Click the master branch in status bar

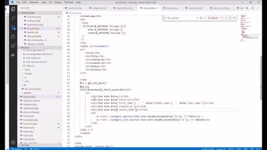17,149
